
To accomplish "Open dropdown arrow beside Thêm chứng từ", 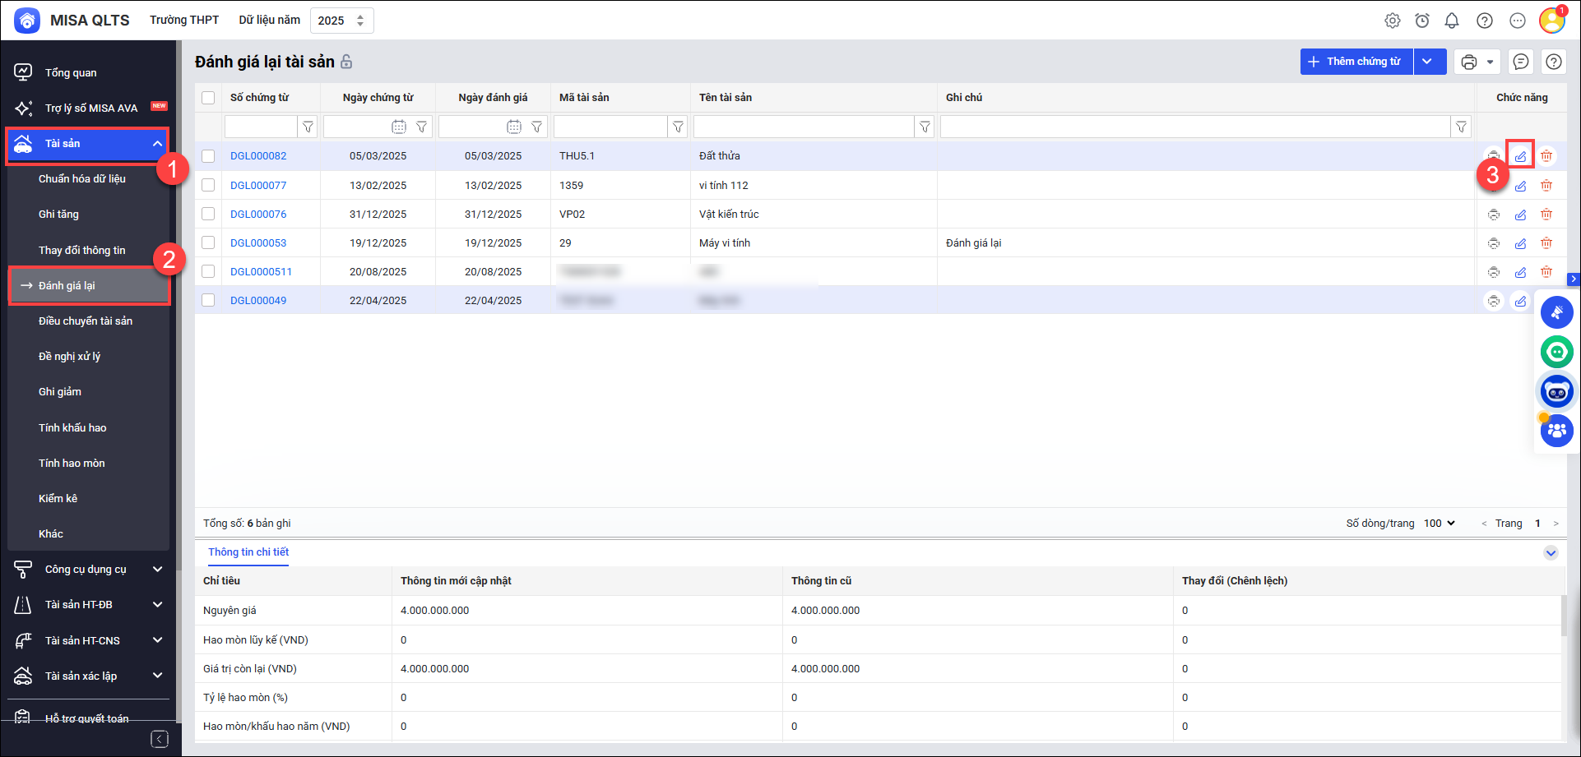I will tap(1429, 62).
